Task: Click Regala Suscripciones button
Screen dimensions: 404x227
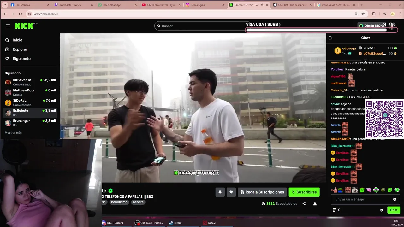Action: tap(262, 192)
